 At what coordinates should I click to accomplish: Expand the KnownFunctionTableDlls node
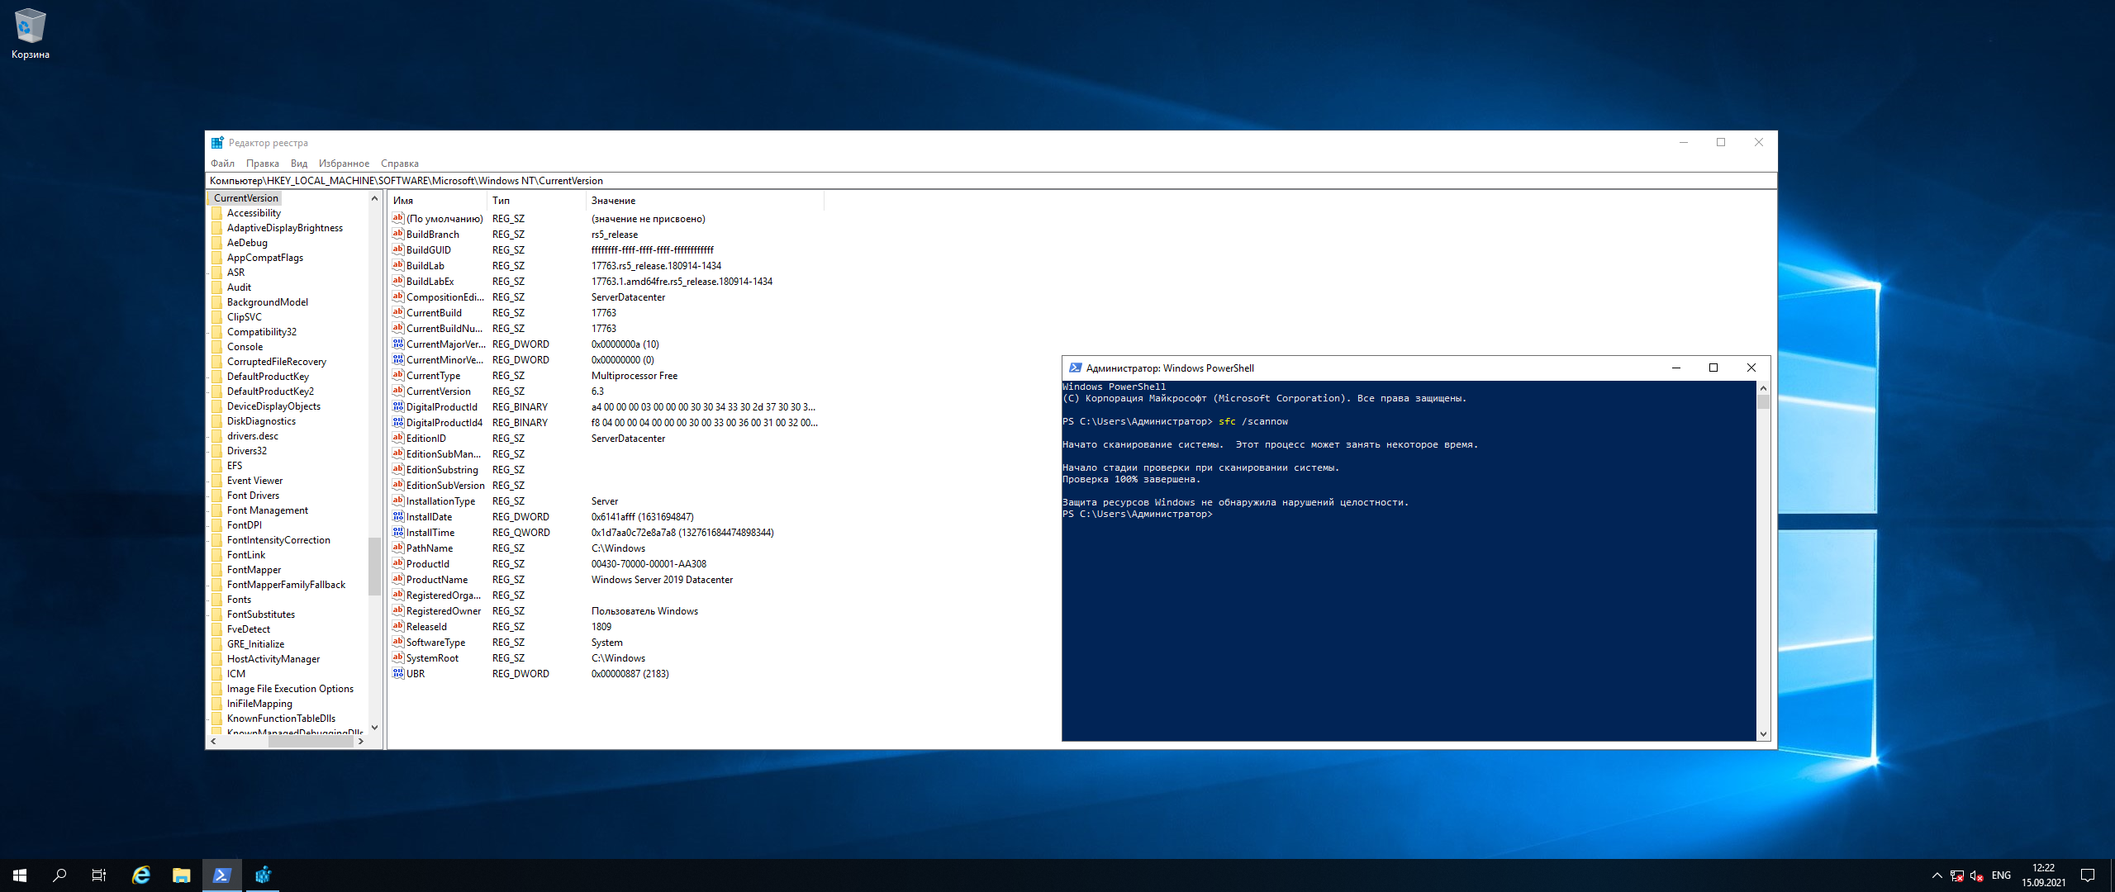pyautogui.click(x=208, y=719)
